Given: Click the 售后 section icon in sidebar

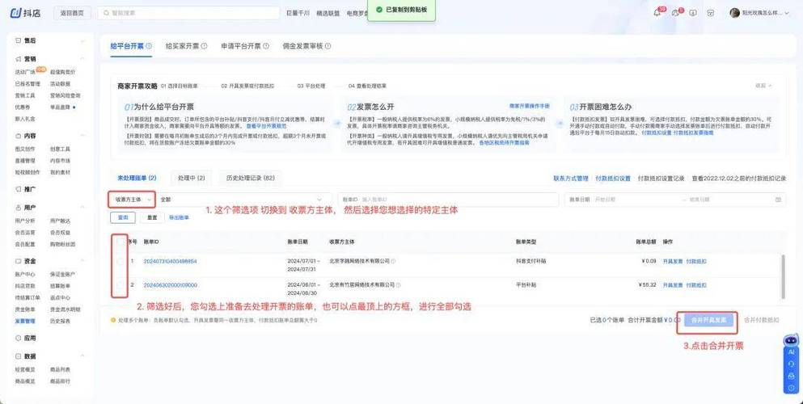Looking at the screenshot, I should click(x=19, y=40).
